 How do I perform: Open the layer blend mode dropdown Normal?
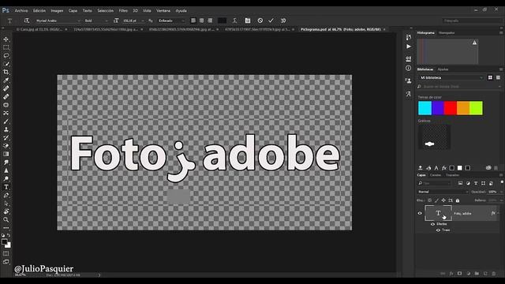tap(443, 192)
